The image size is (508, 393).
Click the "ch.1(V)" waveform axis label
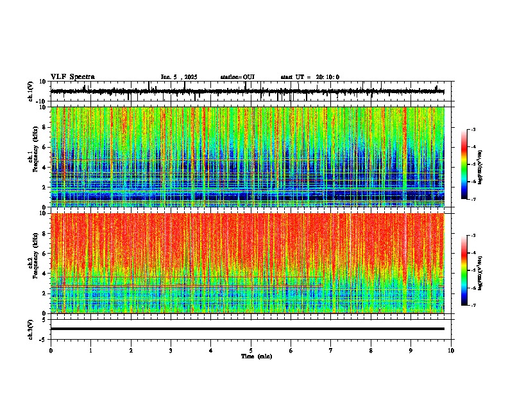pyautogui.click(x=31, y=91)
